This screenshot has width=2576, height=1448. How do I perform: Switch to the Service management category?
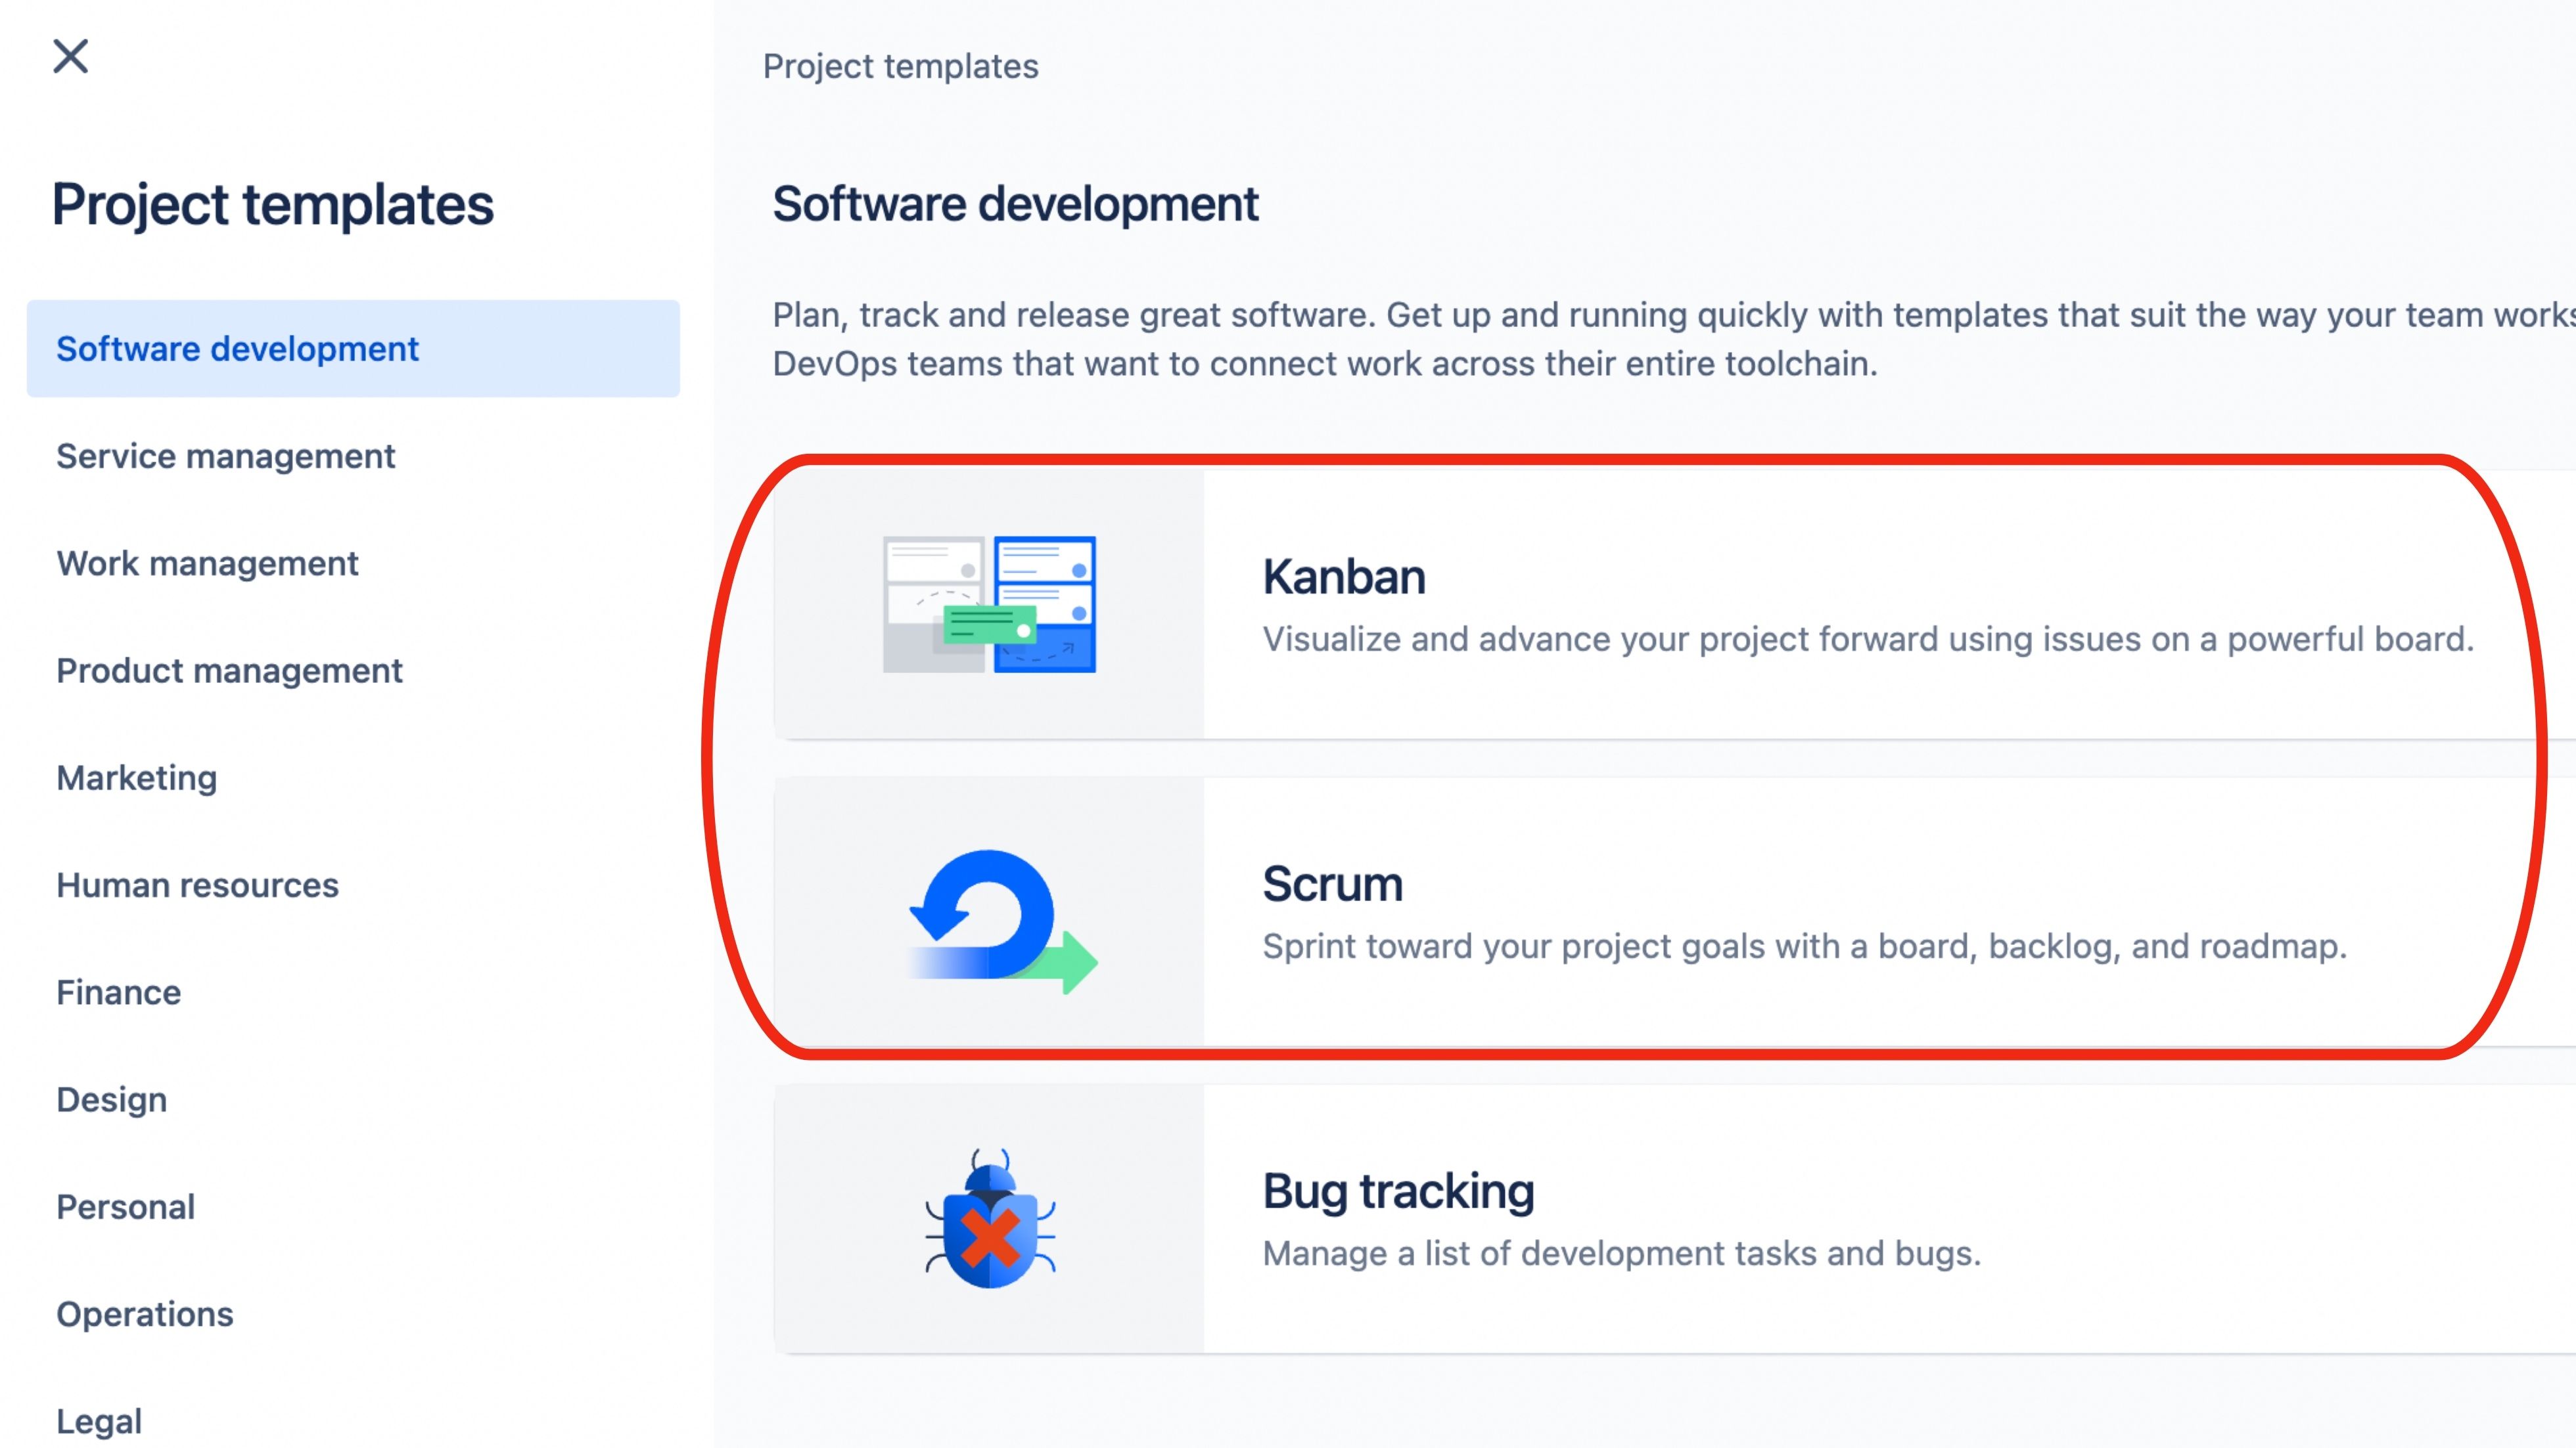click(x=225, y=456)
